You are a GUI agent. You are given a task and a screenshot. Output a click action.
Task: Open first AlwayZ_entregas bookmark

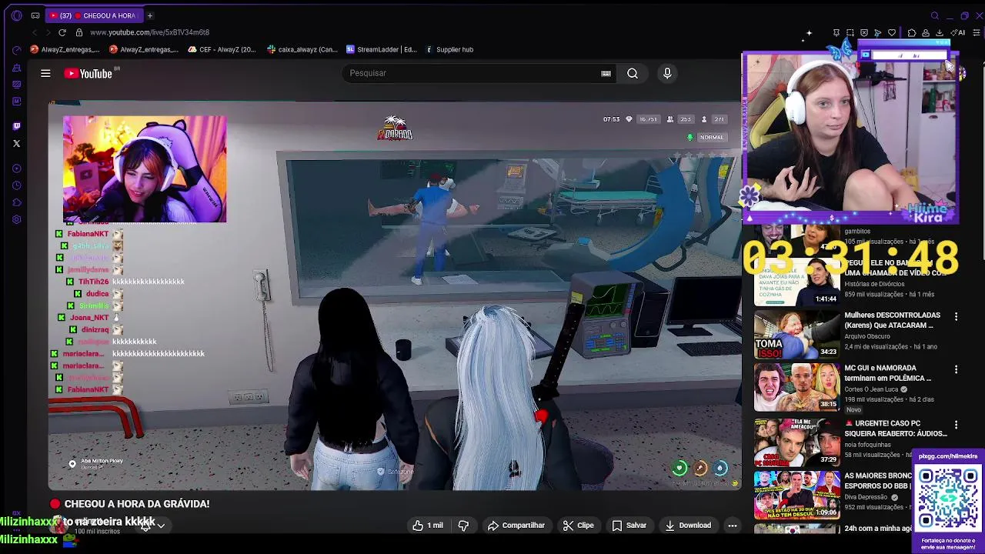pyautogui.click(x=65, y=49)
